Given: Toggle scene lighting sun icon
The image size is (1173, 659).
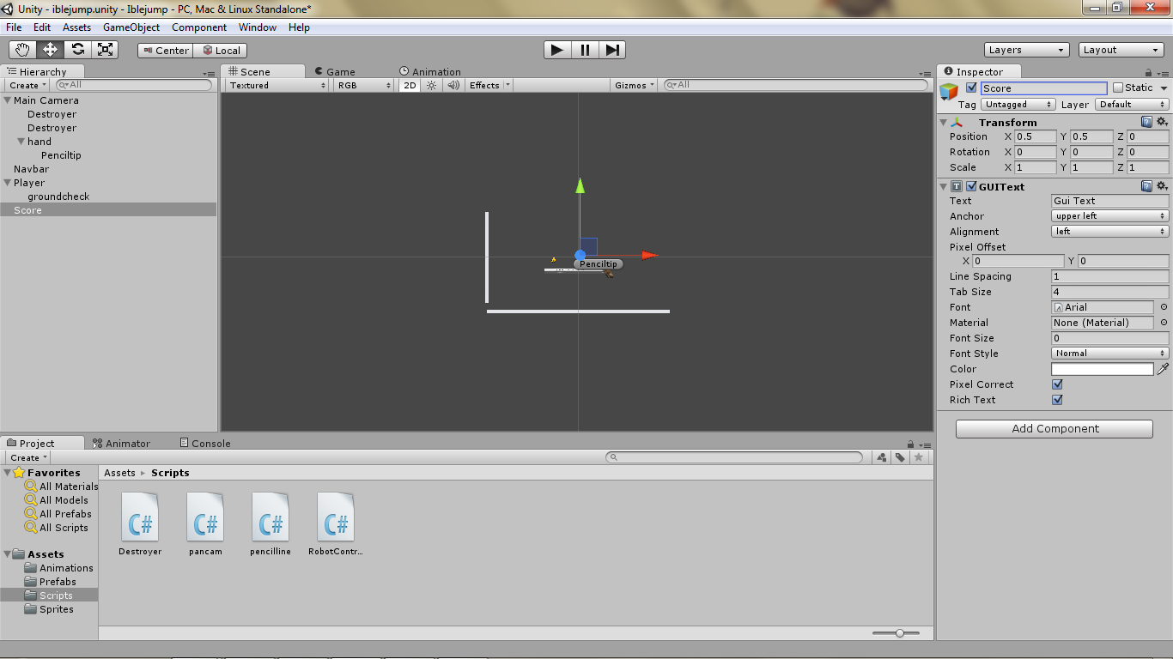Looking at the screenshot, I should point(432,85).
